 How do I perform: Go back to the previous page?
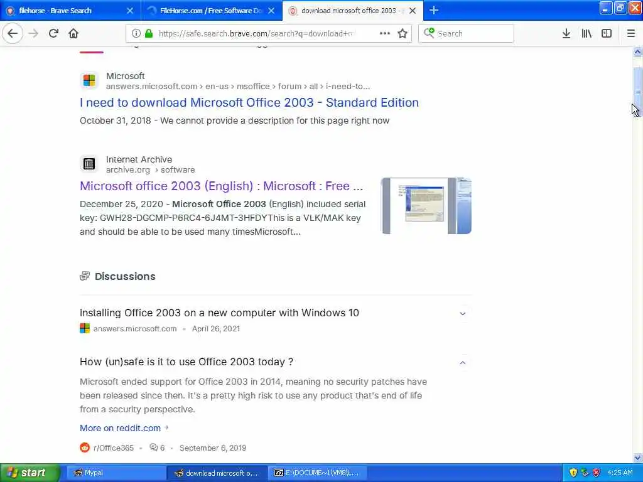(13, 33)
